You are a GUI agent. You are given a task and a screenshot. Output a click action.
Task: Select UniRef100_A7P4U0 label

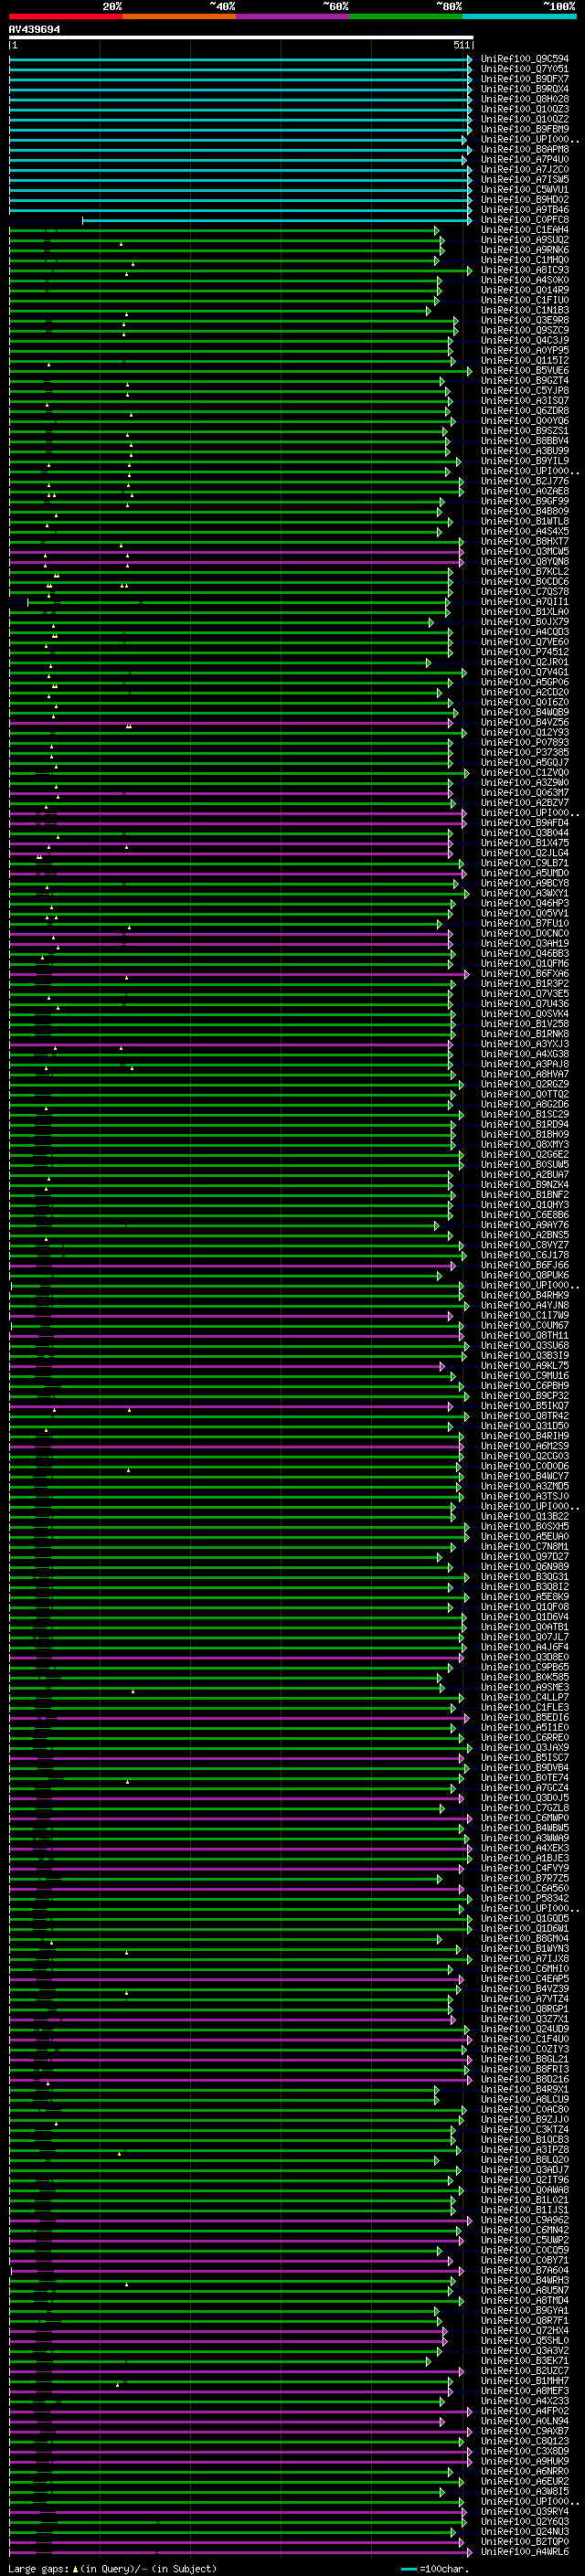[524, 159]
